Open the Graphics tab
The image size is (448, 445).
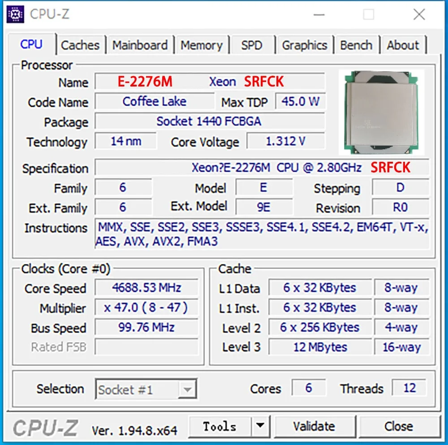[304, 45]
